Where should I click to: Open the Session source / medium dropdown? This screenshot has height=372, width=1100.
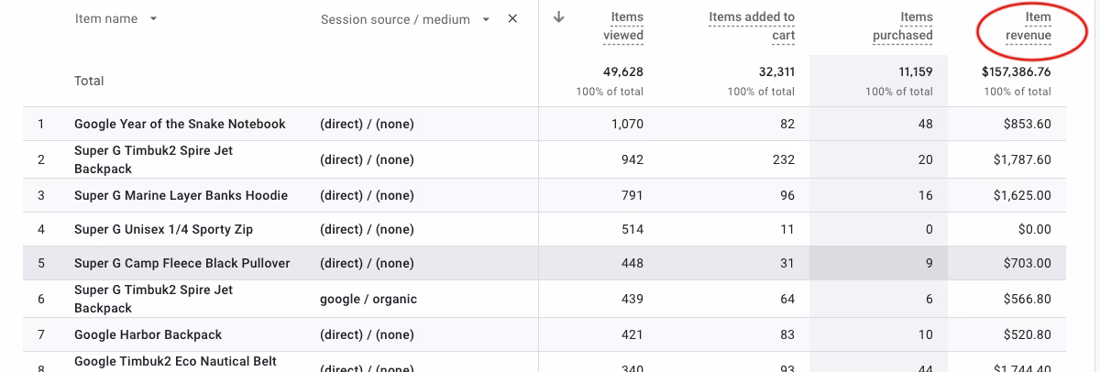[485, 19]
